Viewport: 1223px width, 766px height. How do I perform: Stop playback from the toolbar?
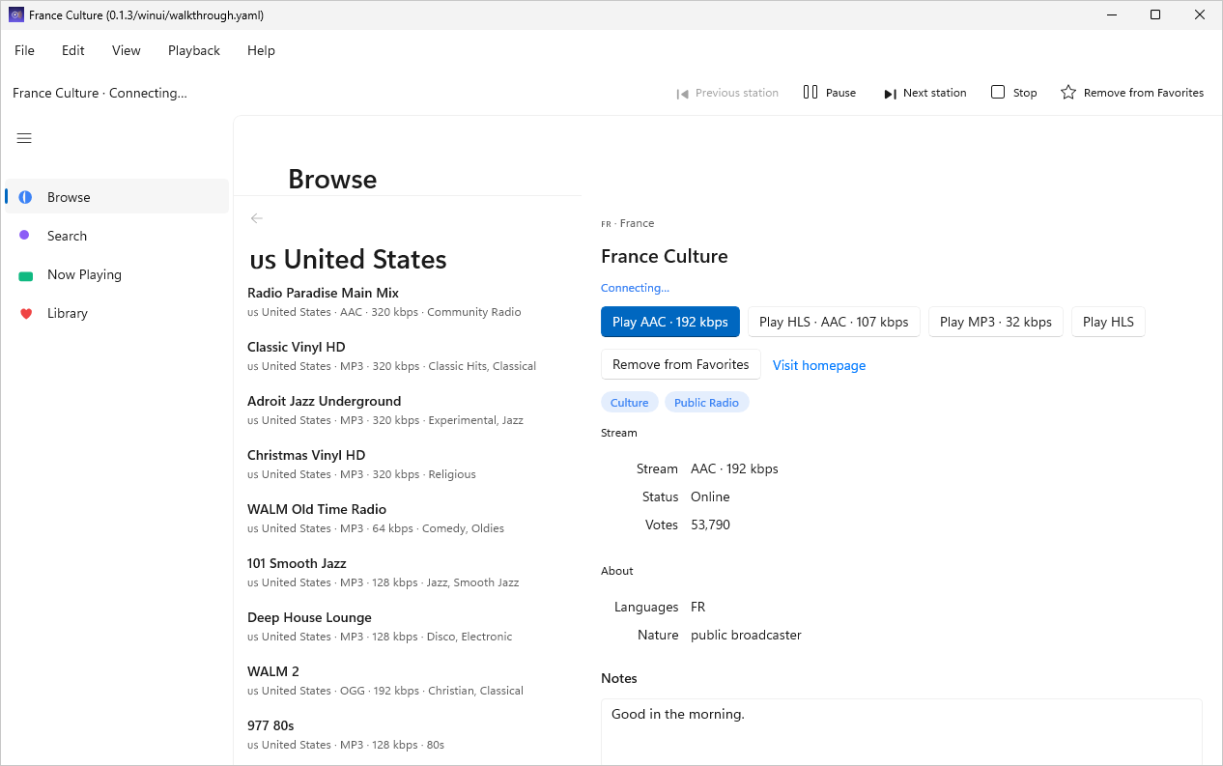coord(1014,93)
